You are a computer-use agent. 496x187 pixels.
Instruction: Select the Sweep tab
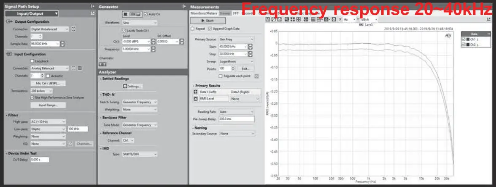(225, 13)
